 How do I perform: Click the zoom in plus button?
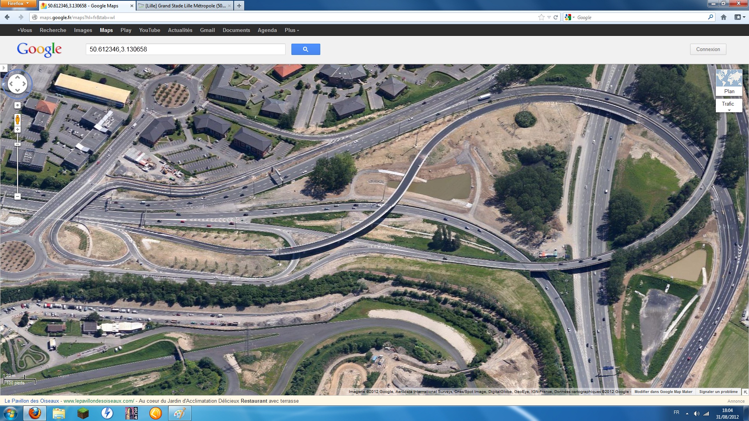coord(17,129)
